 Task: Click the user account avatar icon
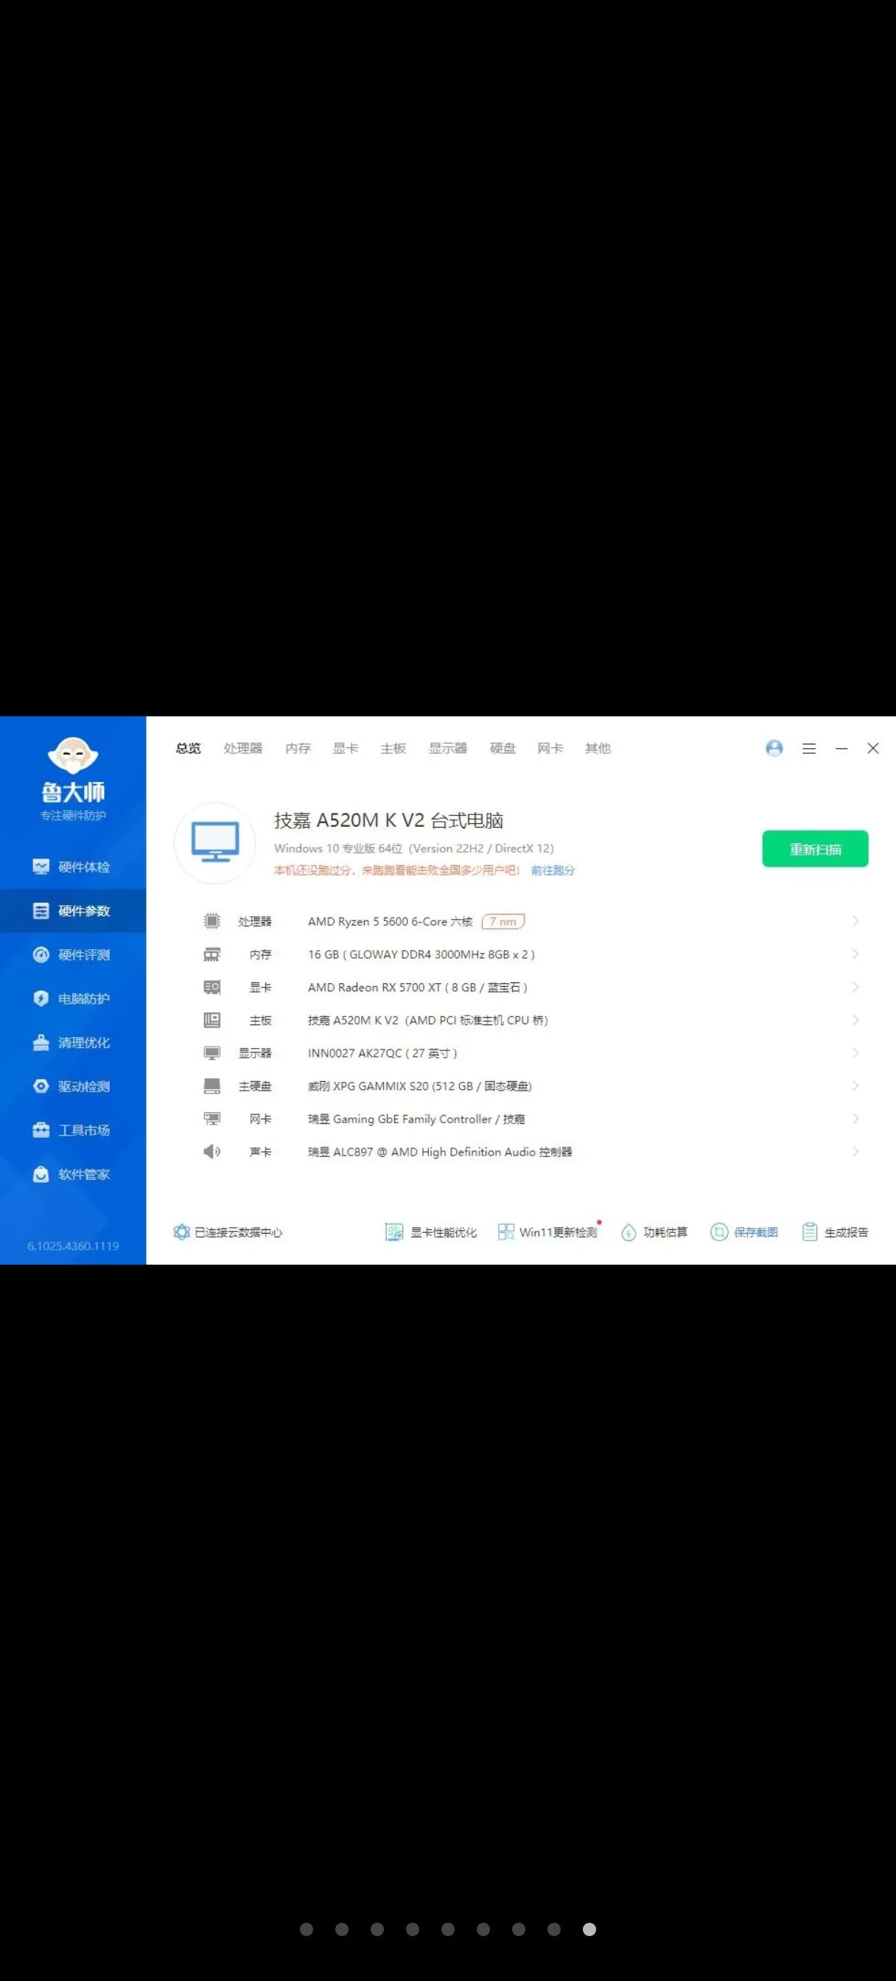pyautogui.click(x=774, y=748)
